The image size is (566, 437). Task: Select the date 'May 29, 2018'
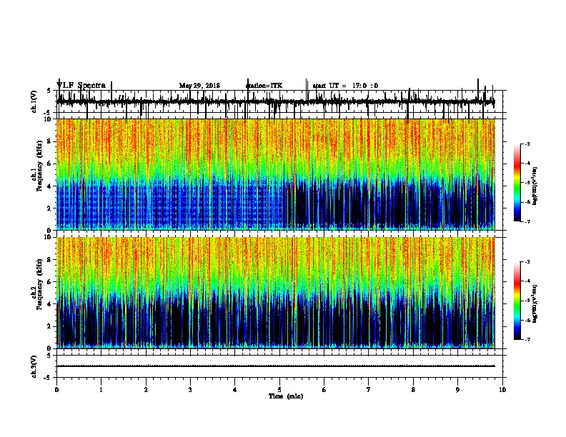[199, 86]
